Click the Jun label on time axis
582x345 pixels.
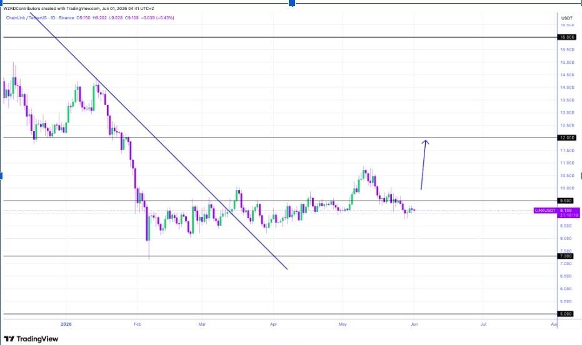(x=414, y=324)
